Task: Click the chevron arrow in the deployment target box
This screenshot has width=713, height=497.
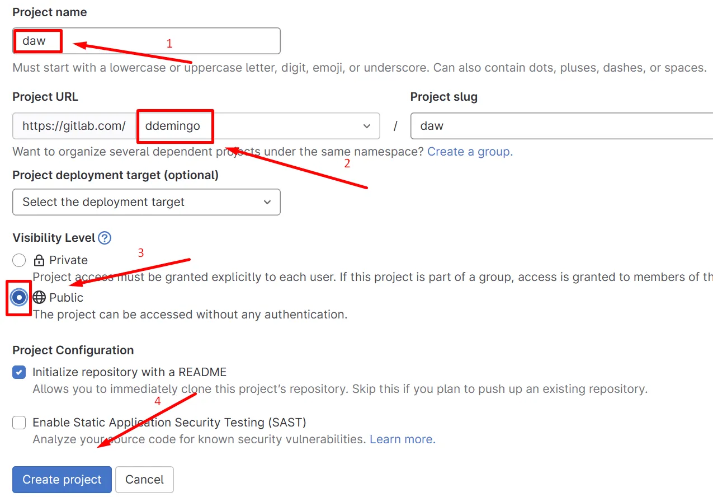Action: point(267,202)
